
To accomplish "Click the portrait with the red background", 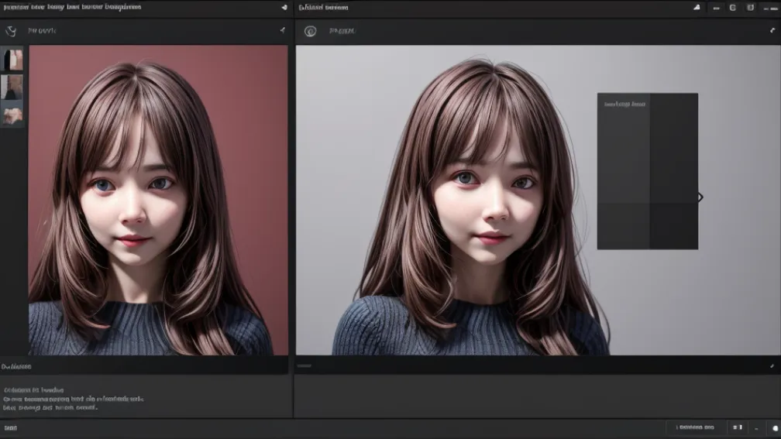I will tap(158, 200).
